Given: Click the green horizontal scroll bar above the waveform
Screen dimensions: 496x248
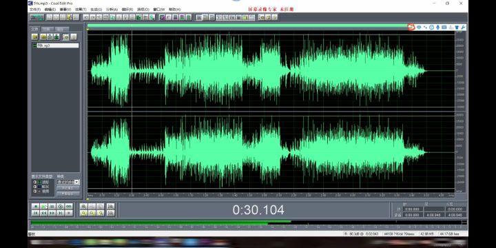Looking at the screenshot, I should 247,25.
